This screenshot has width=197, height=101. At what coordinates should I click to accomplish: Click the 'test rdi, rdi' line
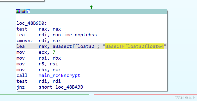point(39,81)
